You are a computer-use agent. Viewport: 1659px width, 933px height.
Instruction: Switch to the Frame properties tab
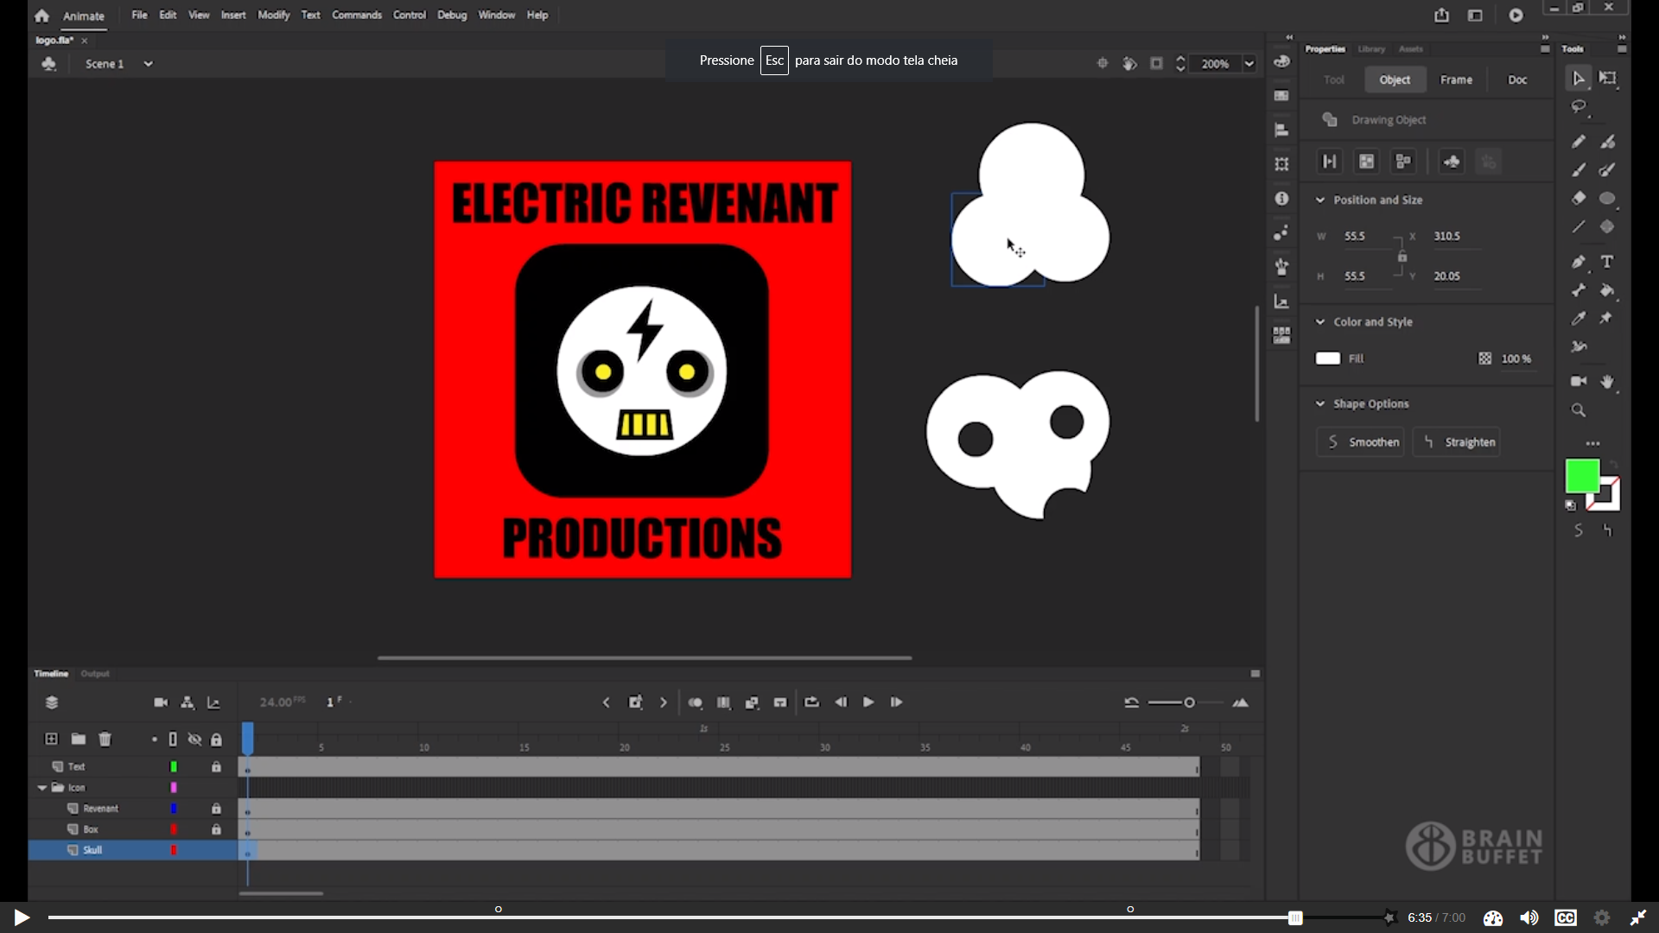coord(1456,79)
